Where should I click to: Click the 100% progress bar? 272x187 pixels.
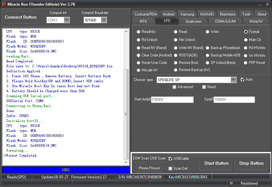tap(66, 170)
